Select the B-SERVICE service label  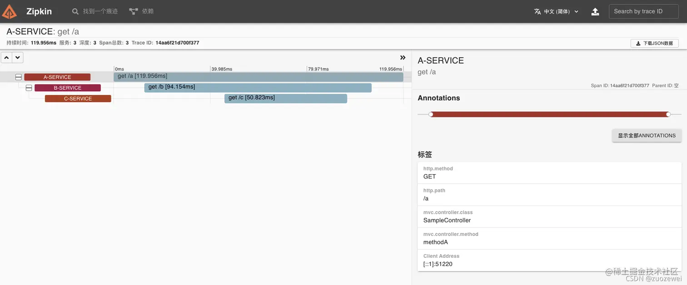(68, 88)
